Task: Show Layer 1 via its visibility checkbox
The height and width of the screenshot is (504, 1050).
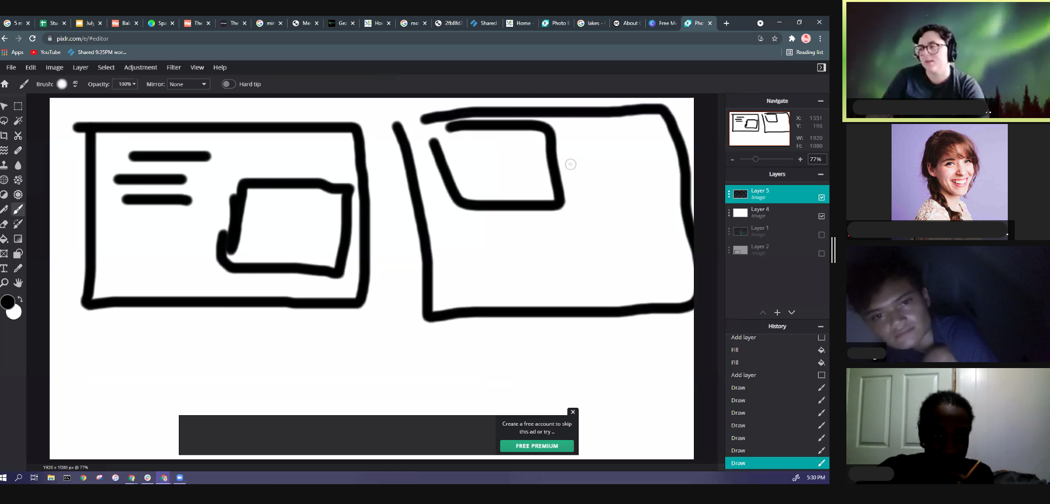Action: pyautogui.click(x=822, y=235)
